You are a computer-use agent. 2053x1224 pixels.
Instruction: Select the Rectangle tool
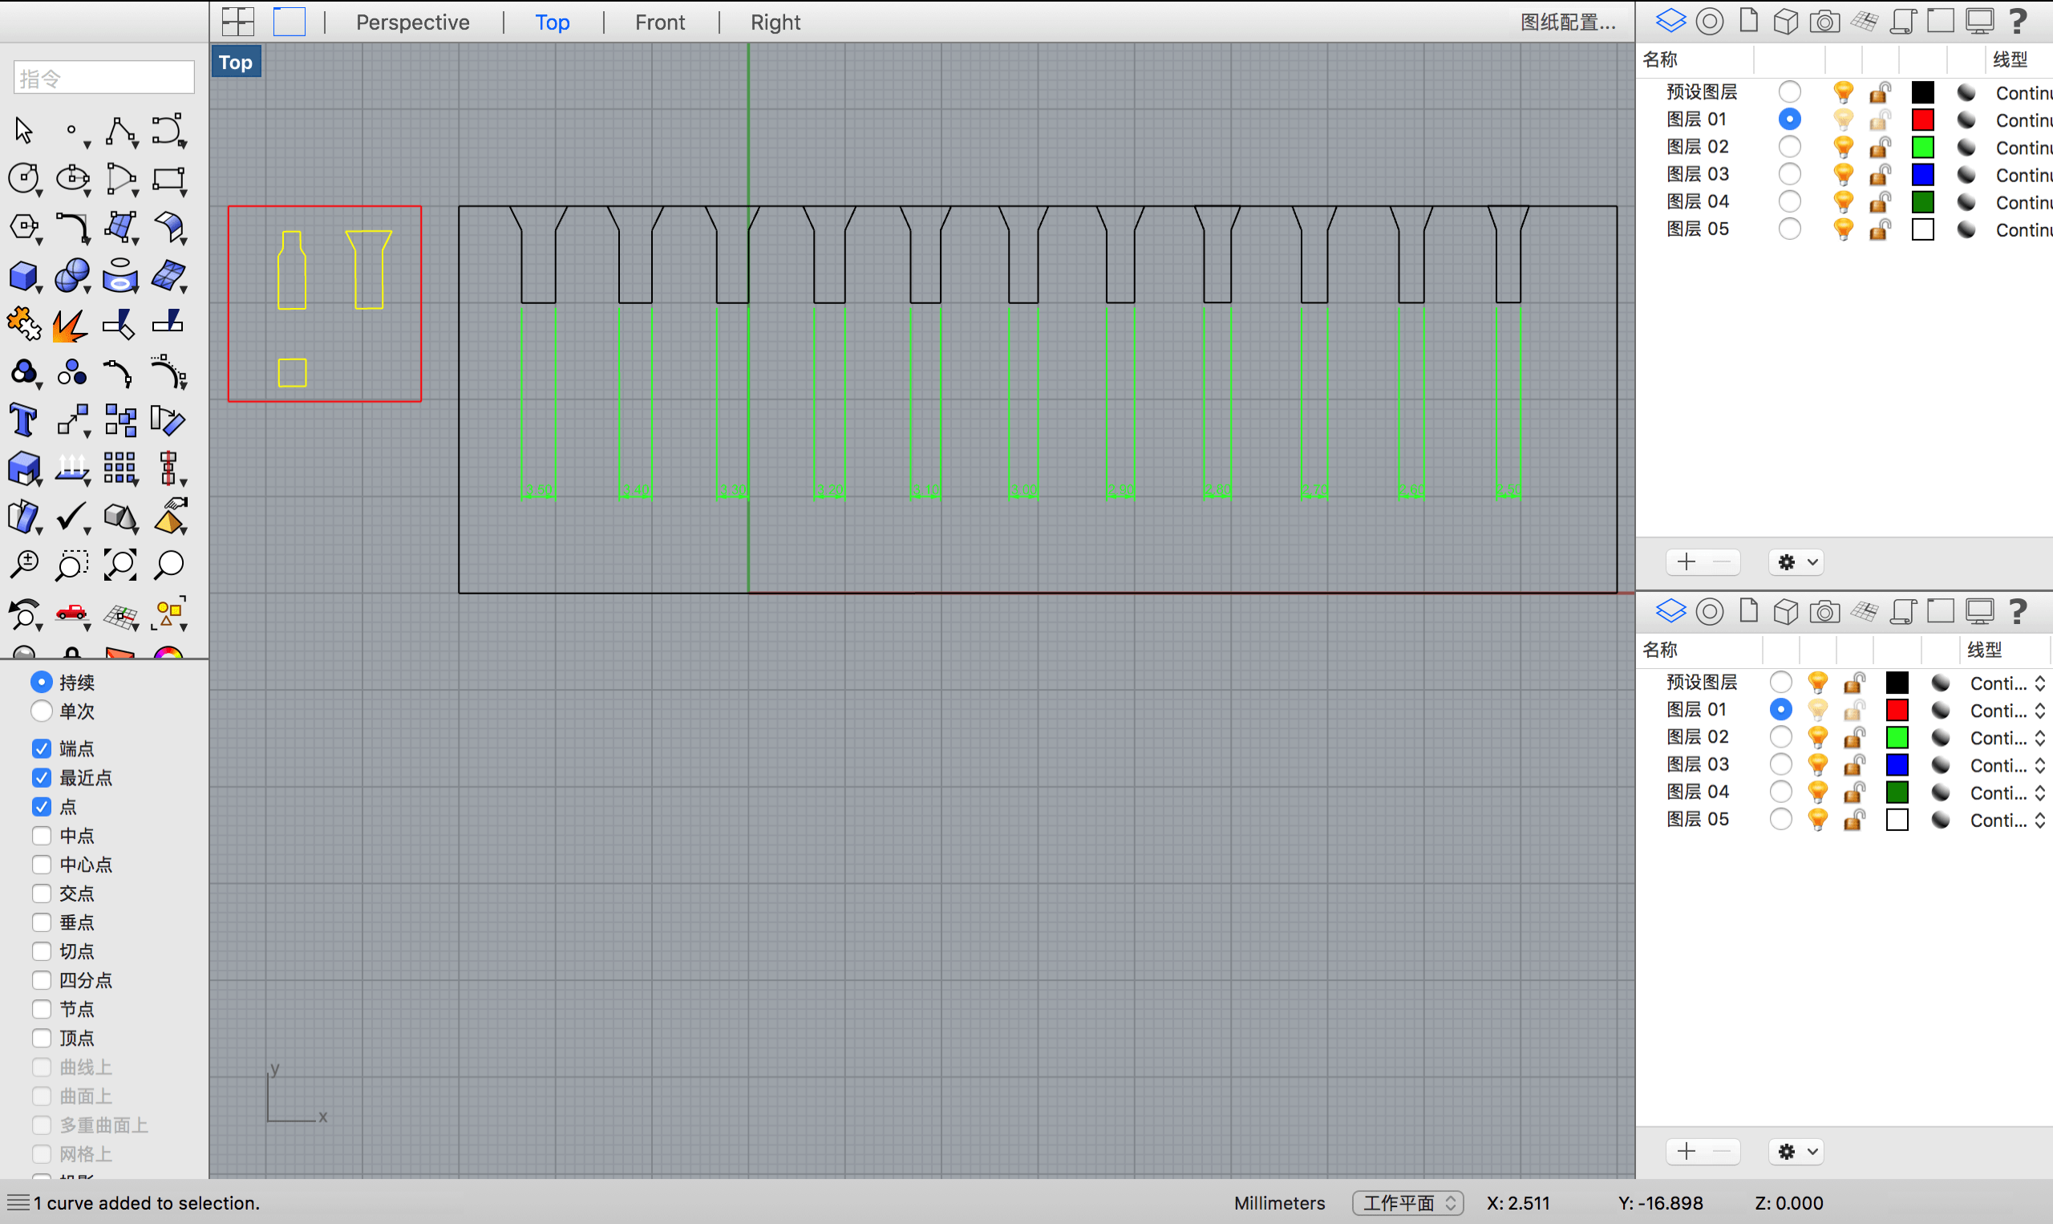(168, 178)
